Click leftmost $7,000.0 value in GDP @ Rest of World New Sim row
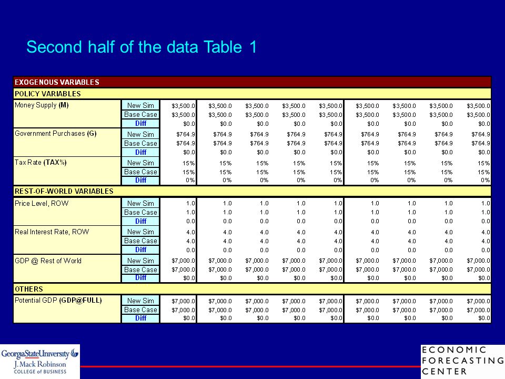The image size is (505, 379). pyautogui.click(x=183, y=261)
